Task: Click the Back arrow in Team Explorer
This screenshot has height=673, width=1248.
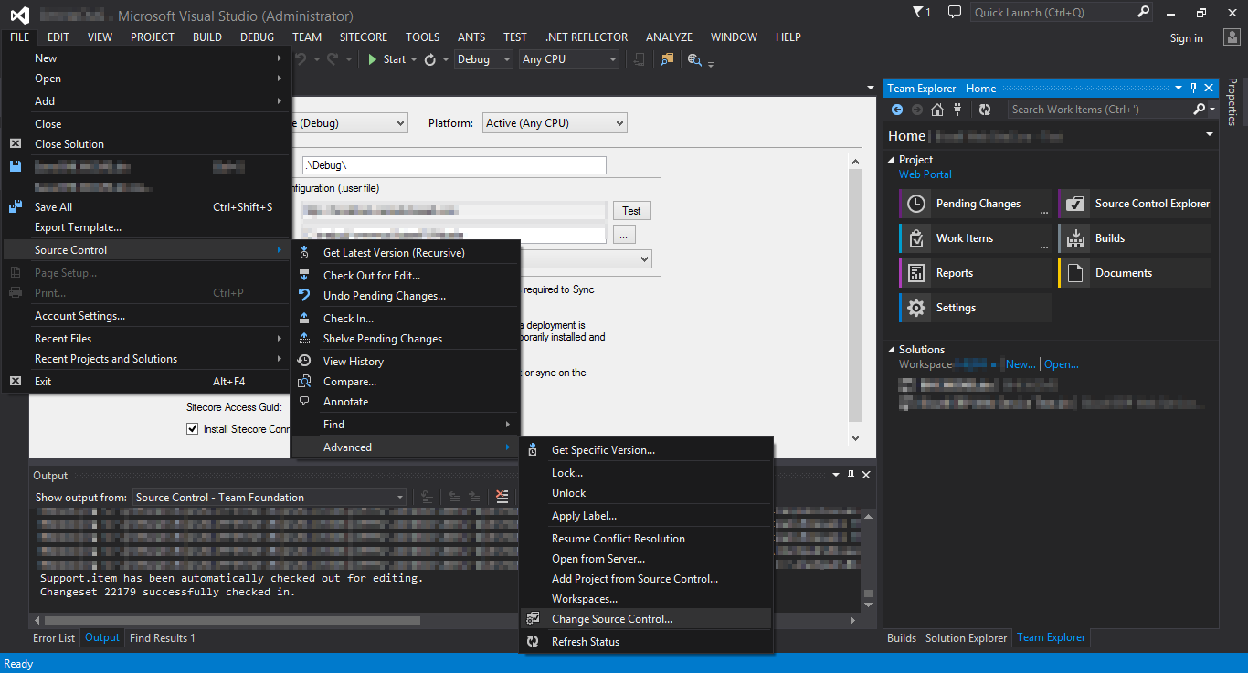Action: (896, 110)
